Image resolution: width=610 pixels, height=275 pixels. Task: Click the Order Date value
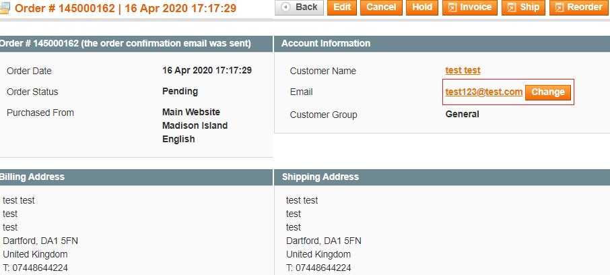click(207, 71)
